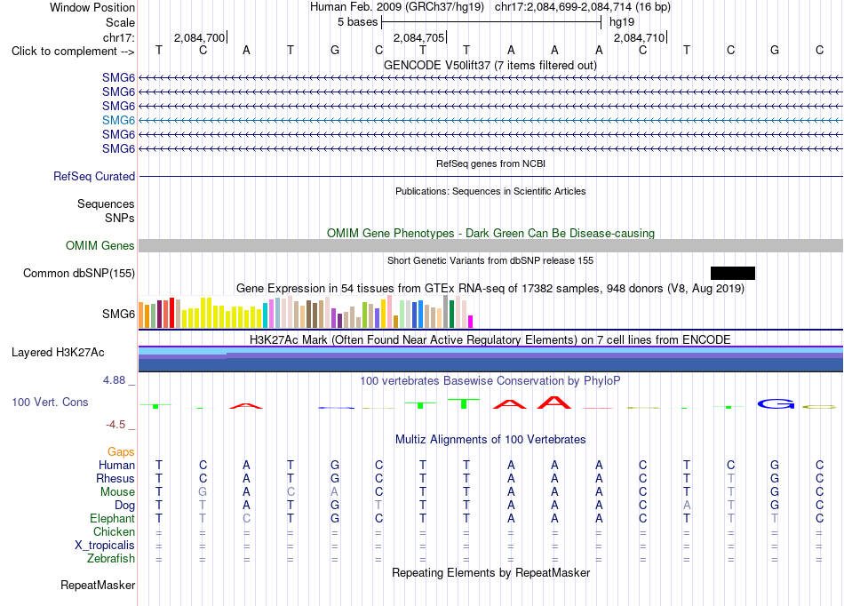Click the Sequences label under Publications

click(x=106, y=203)
